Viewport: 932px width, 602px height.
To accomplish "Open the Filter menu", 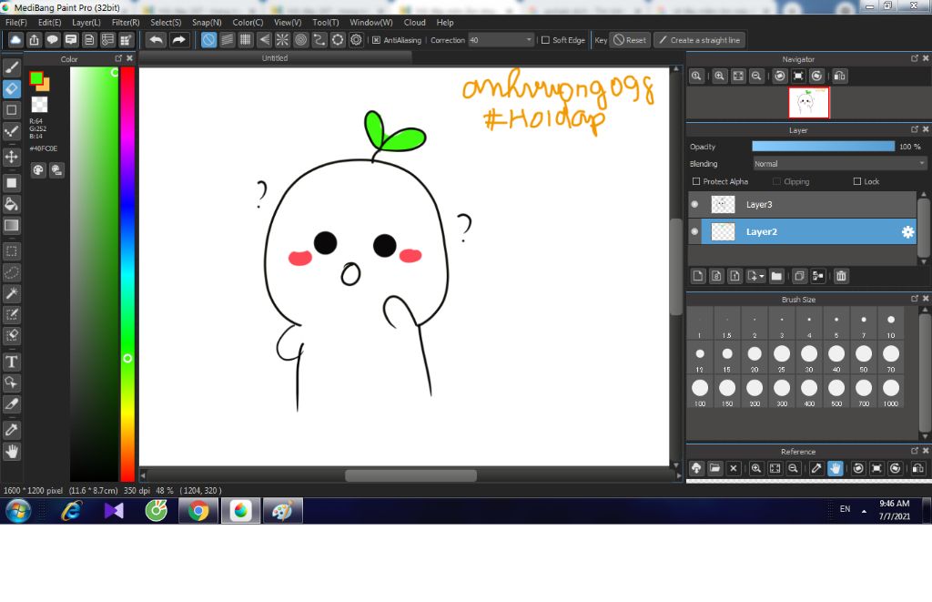I will 126,23.
